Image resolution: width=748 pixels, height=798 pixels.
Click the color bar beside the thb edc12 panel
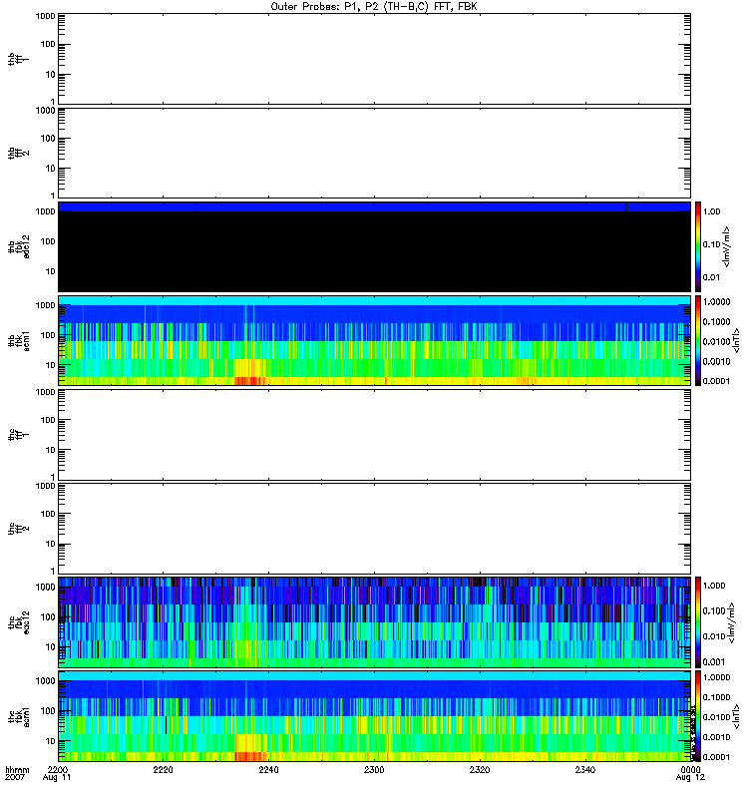[698, 246]
